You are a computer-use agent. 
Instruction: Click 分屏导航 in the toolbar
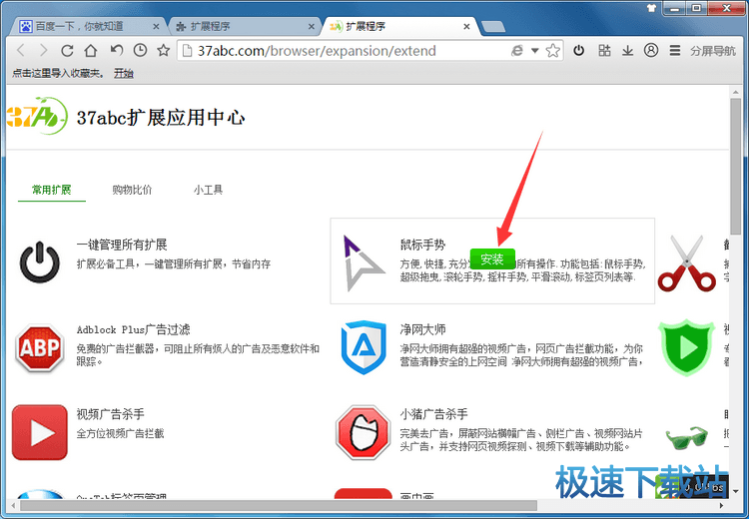pyautogui.click(x=713, y=51)
